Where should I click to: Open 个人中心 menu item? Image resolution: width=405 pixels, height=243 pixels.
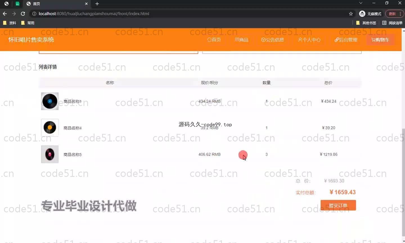[x=309, y=40]
